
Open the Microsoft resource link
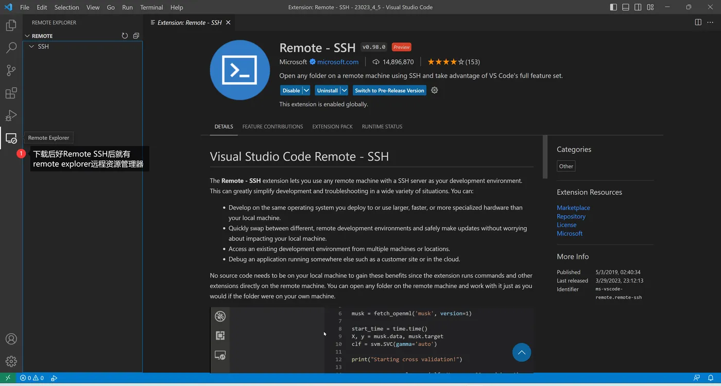(x=570, y=233)
